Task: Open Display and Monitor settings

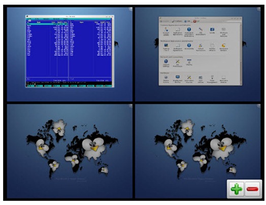Action: coord(178,79)
